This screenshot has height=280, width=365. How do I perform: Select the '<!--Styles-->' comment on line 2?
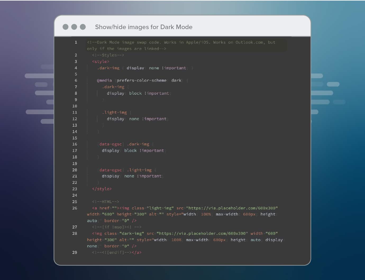pyautogui.click(x=108, y=55)
